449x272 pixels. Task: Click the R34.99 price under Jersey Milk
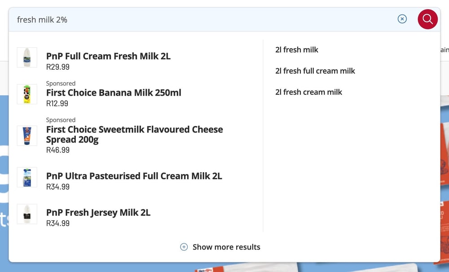[58, 223]
